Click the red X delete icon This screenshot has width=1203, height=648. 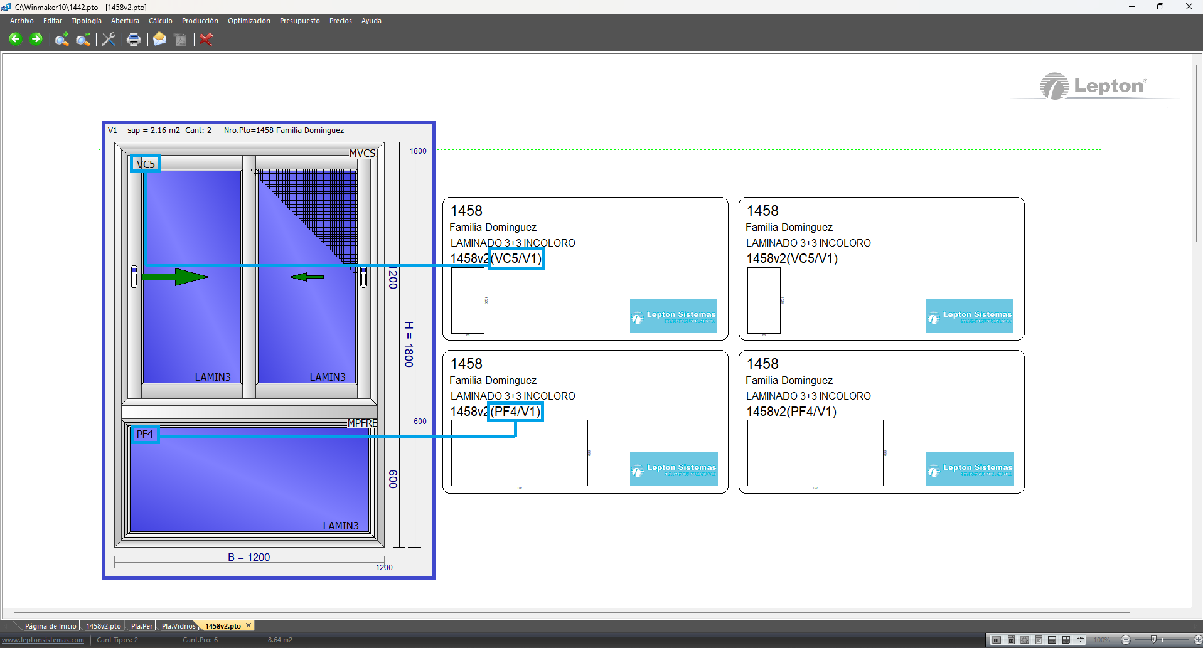pyautogui.click(x=206, y=40)
